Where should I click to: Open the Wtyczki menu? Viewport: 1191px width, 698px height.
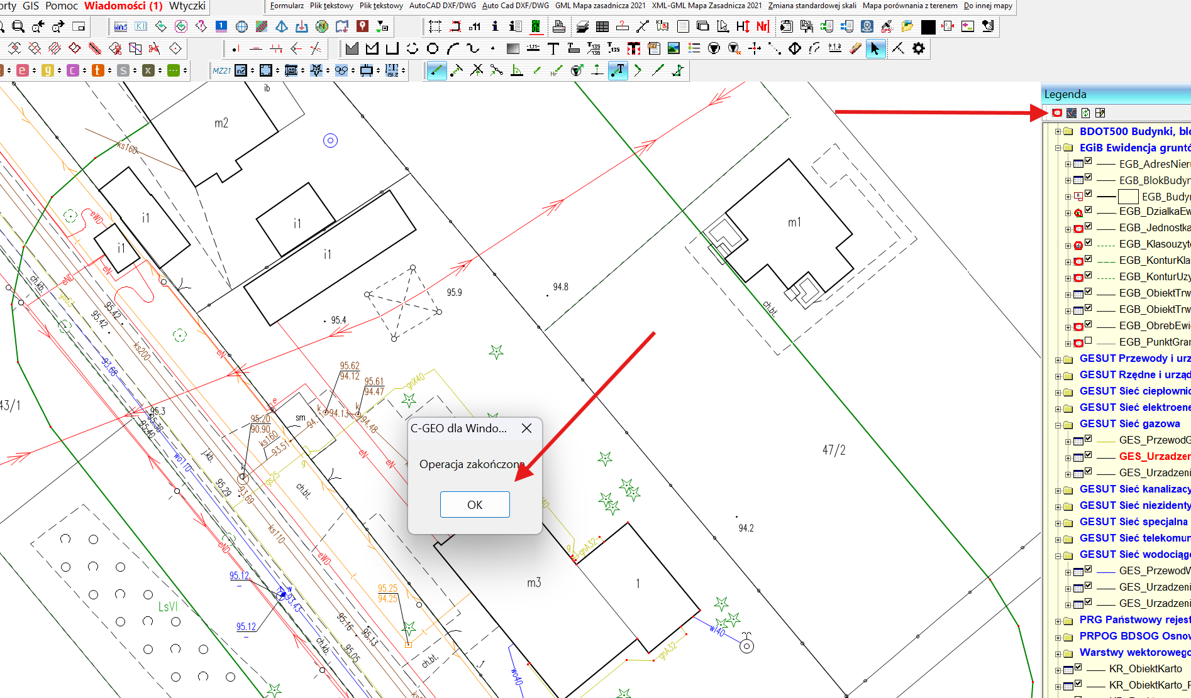(x=187, y=6)
